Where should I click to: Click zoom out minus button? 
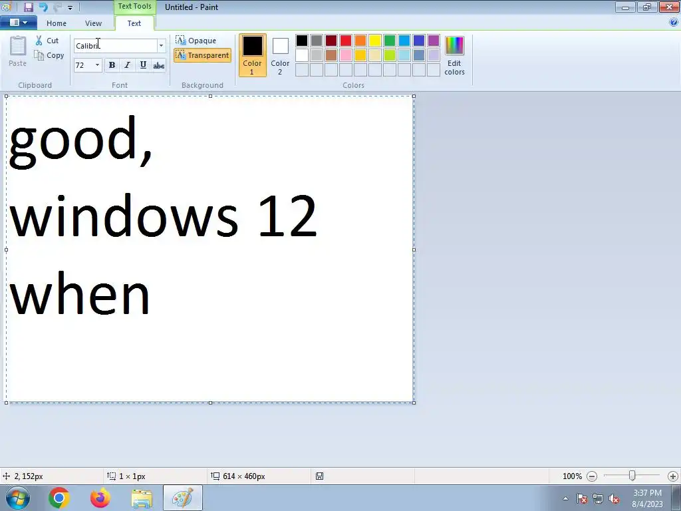coord(591,476)
